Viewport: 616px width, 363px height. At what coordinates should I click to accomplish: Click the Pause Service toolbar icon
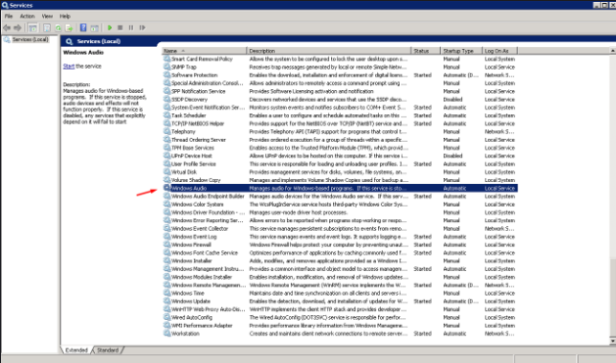click(x=131, y=27)
